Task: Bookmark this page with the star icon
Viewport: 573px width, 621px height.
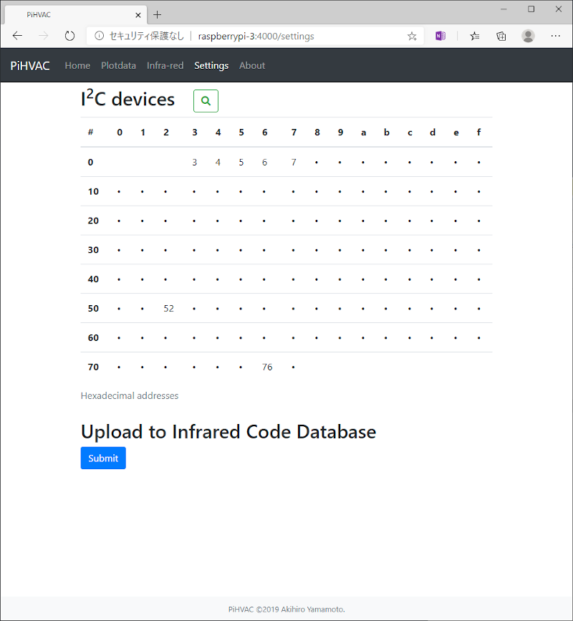Action: [x=412, y=36]
